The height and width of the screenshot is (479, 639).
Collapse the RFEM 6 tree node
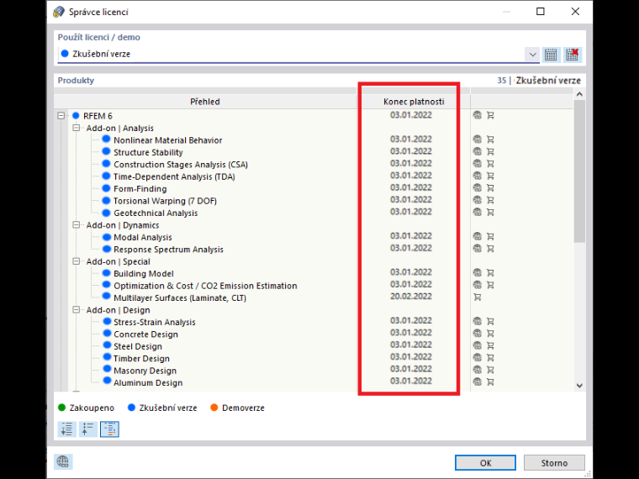(61, 116)
